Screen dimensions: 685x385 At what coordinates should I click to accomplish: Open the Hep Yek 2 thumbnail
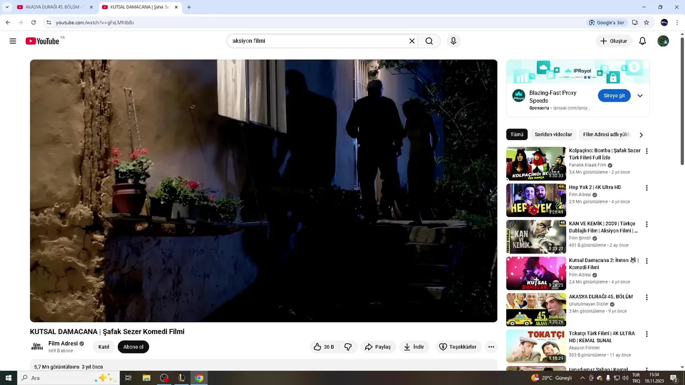point(536,201)
